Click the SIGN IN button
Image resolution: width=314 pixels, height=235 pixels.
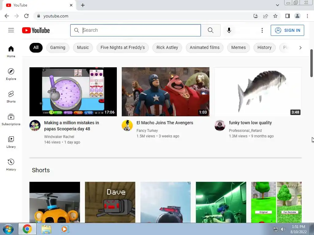(287, 30)
